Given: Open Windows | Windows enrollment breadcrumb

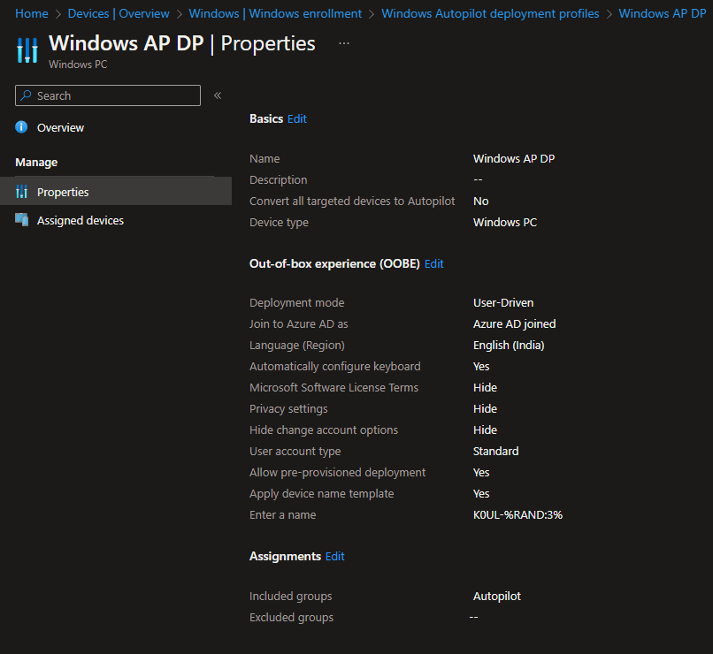Looking at the screenshot, I should click(276, 13).
